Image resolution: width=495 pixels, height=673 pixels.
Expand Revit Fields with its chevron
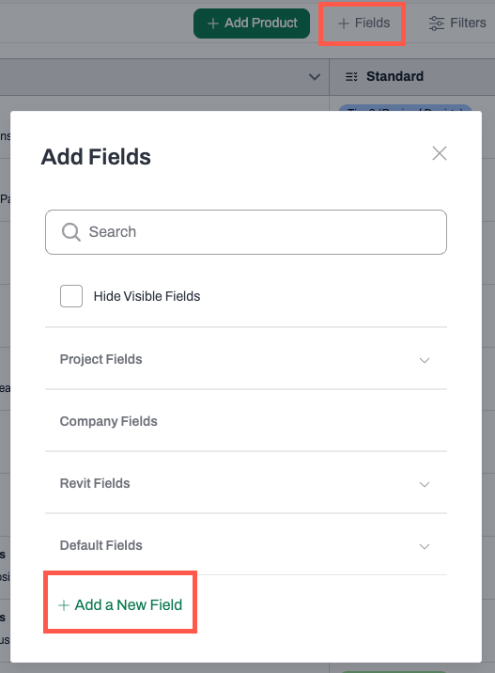click(425, 484)
